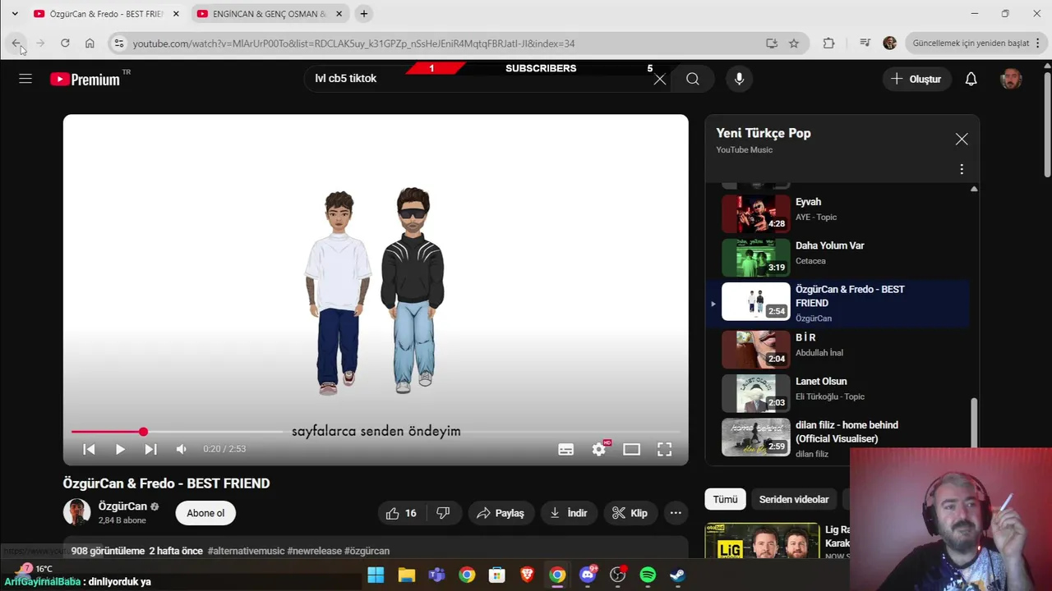The width and height of the screenshot is (1052, 591).
Task: Install the app via address bar icon
Action: pyautogui.click(x=772, y=44)
